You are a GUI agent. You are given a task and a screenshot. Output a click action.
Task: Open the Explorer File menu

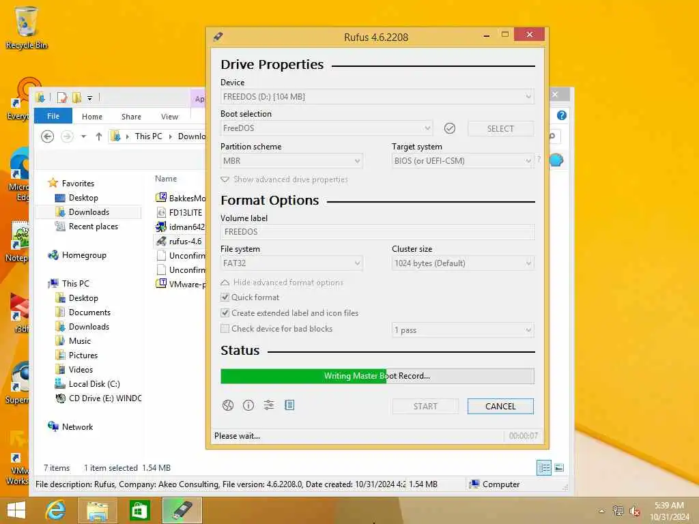coord(53,116)
